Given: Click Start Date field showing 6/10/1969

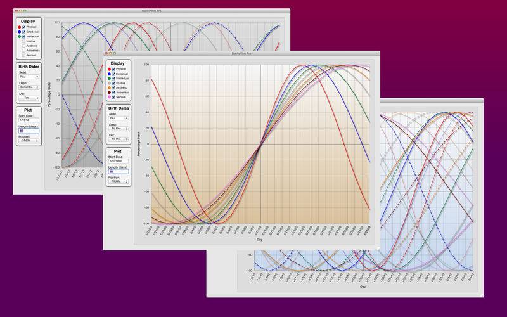Looking at the screenshot, I should 118,161.
